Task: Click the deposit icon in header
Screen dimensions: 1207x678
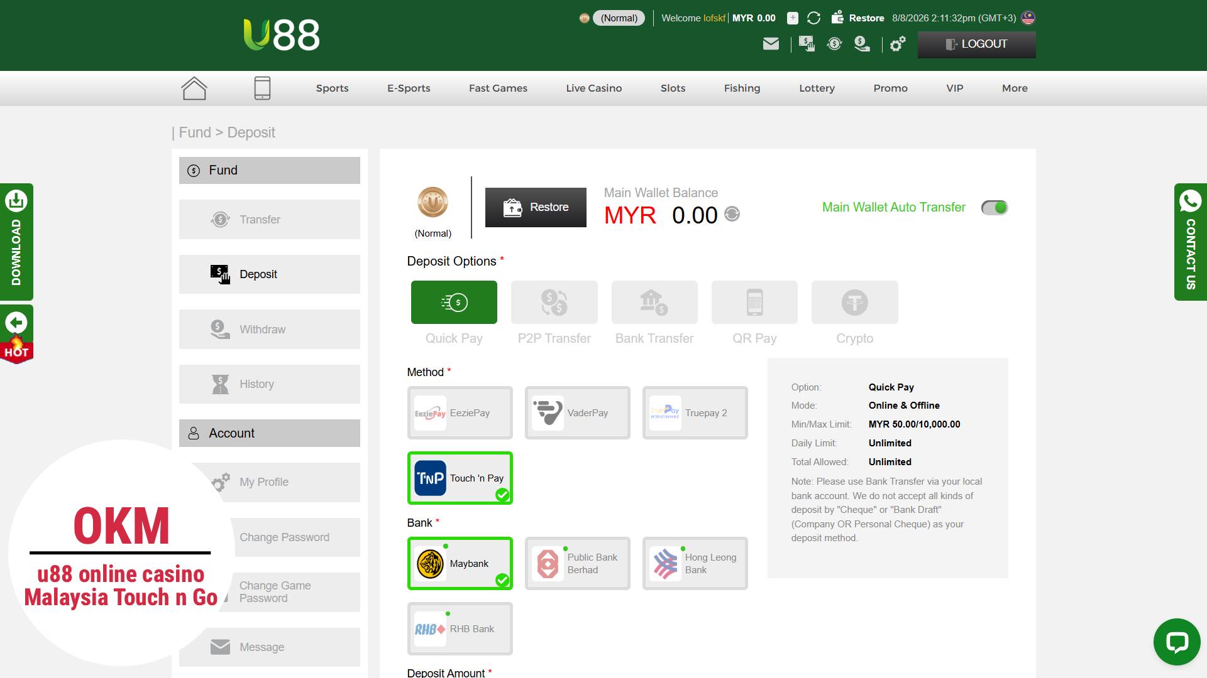Action: pyautogui.click(x=807, y=44)
